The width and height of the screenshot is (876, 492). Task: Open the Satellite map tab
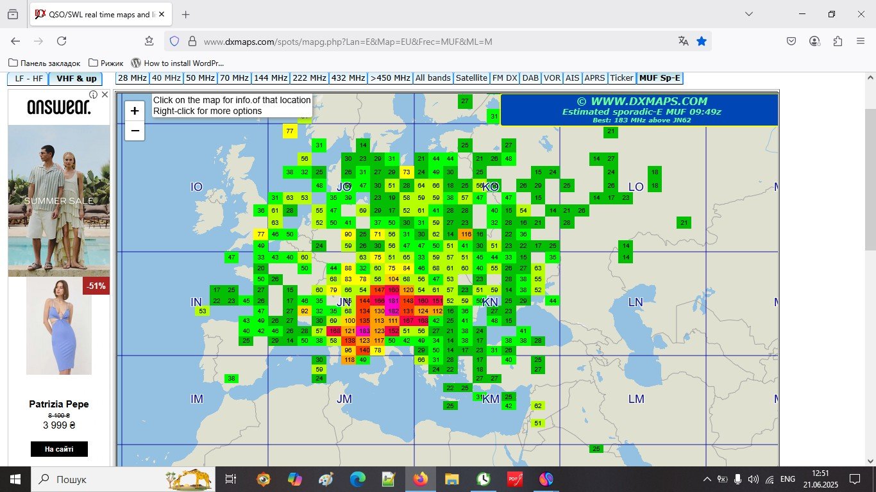coord(471,78)
